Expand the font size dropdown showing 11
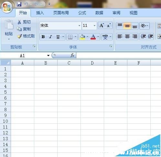161x157 pixels. [x=94, y=26]
